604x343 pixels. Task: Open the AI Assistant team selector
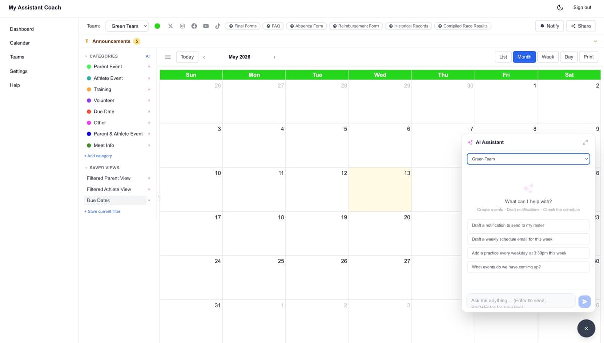pos(528,159)
